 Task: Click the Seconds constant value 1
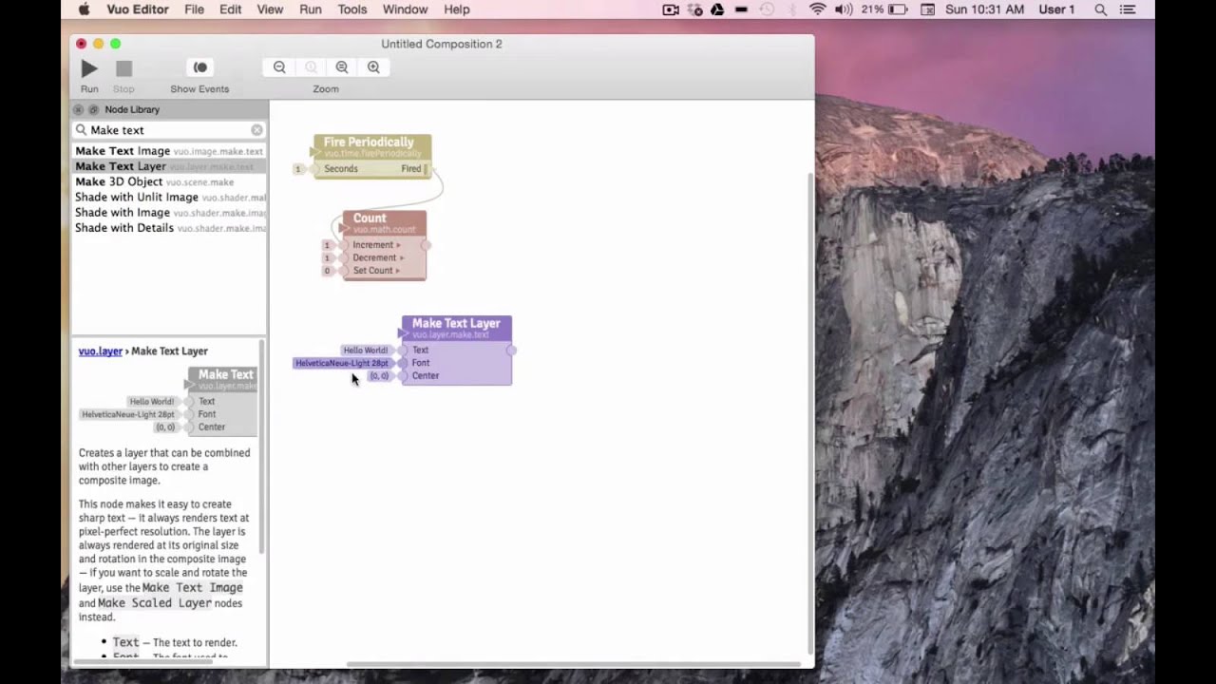pos(297,169)
